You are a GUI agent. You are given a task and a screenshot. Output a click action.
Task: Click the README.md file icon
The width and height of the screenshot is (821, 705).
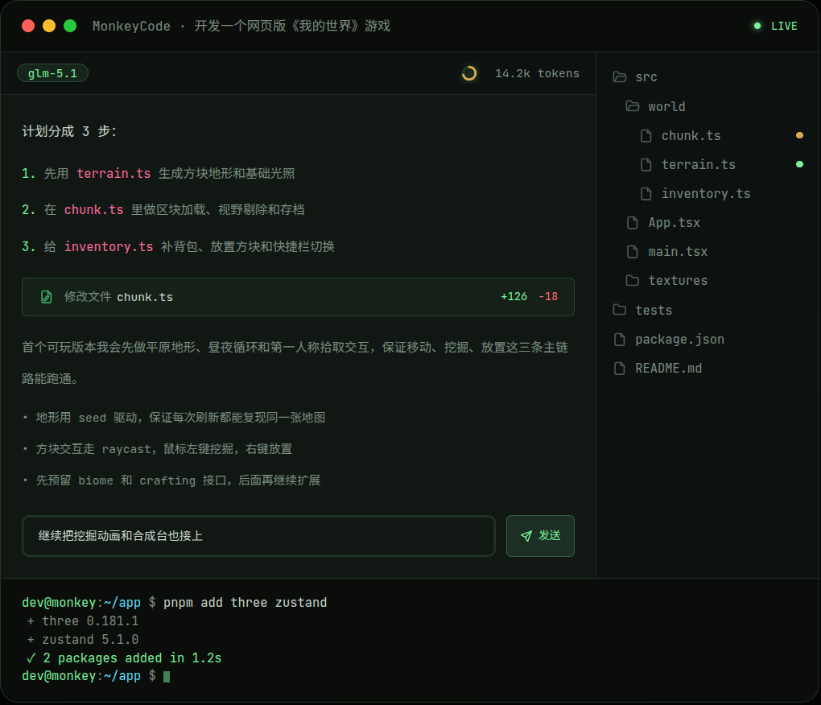click(620, 369)
